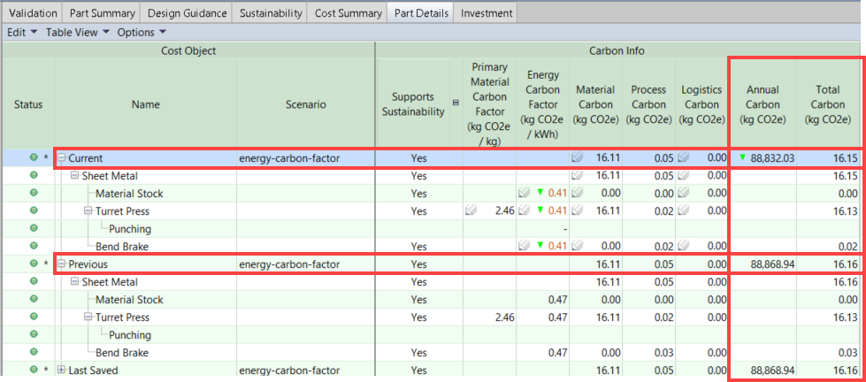Collapse the Current scenario row
The height and width of the screenshot is (382, 866).
[61, 158]
